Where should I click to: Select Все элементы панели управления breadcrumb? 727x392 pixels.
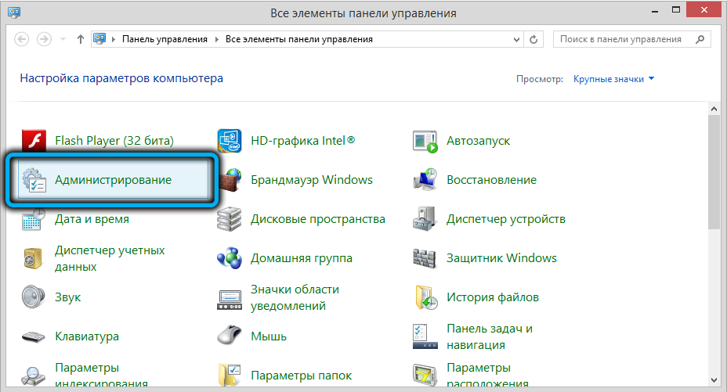click(298, 38)
